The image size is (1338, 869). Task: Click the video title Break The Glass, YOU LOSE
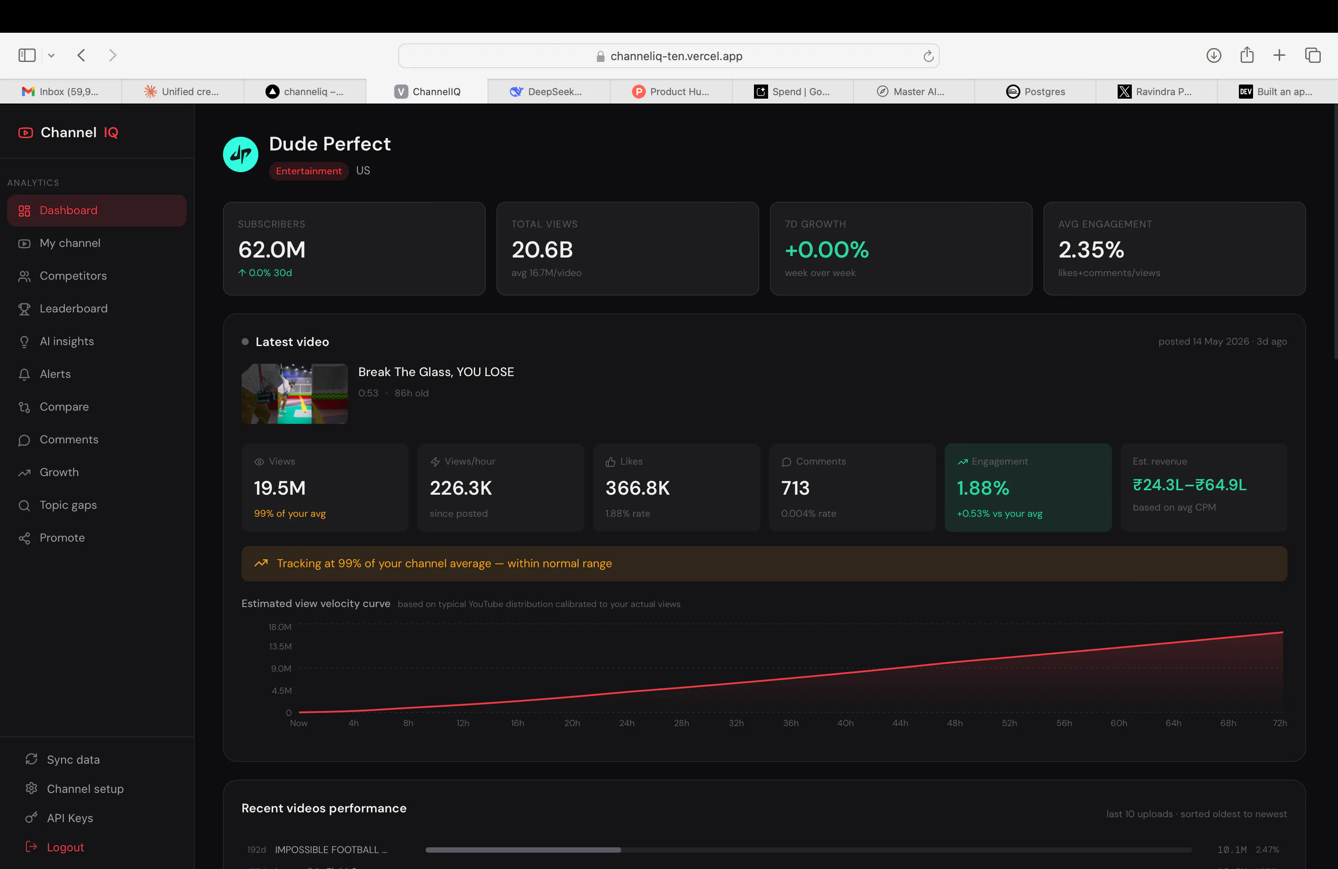click(x=436, y=372)
